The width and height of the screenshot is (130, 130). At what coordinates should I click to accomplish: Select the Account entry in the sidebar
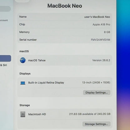pyautogui.click(x=4, y=20)
